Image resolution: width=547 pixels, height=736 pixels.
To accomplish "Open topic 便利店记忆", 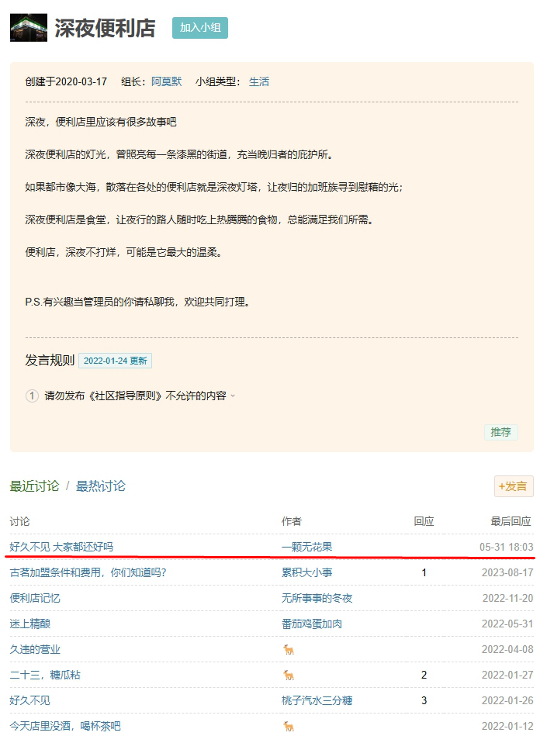I will (35, 598).
